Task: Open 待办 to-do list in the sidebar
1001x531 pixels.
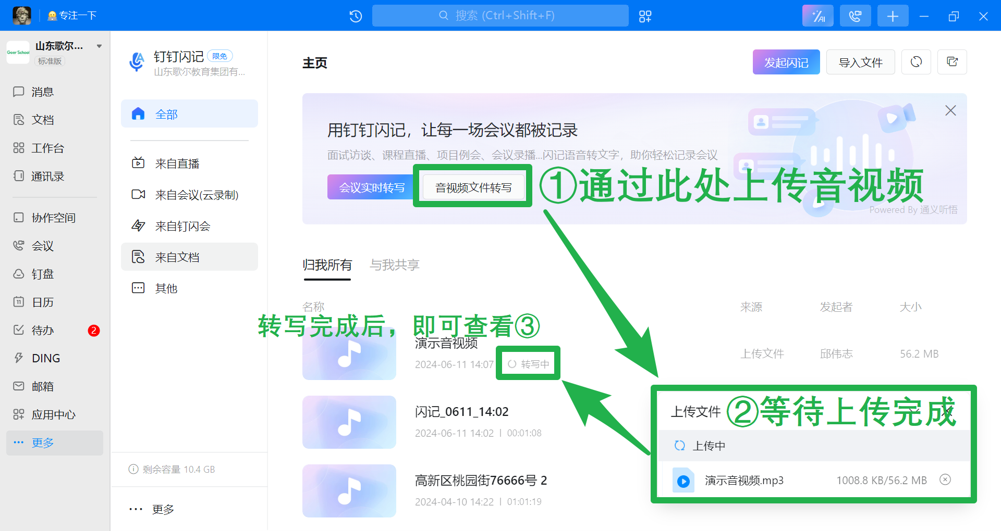Action: [55, 330]
